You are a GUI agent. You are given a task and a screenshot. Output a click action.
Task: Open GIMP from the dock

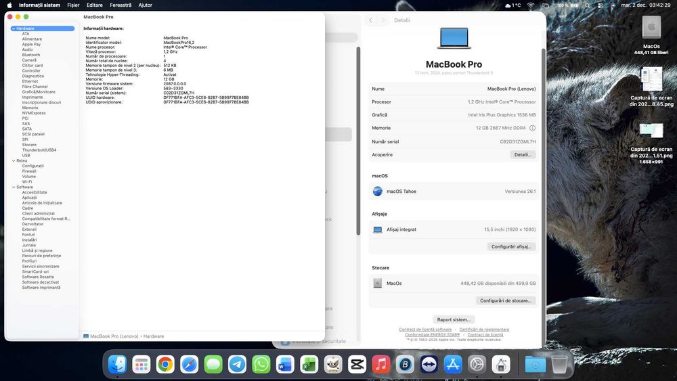[x=333, y=365]
